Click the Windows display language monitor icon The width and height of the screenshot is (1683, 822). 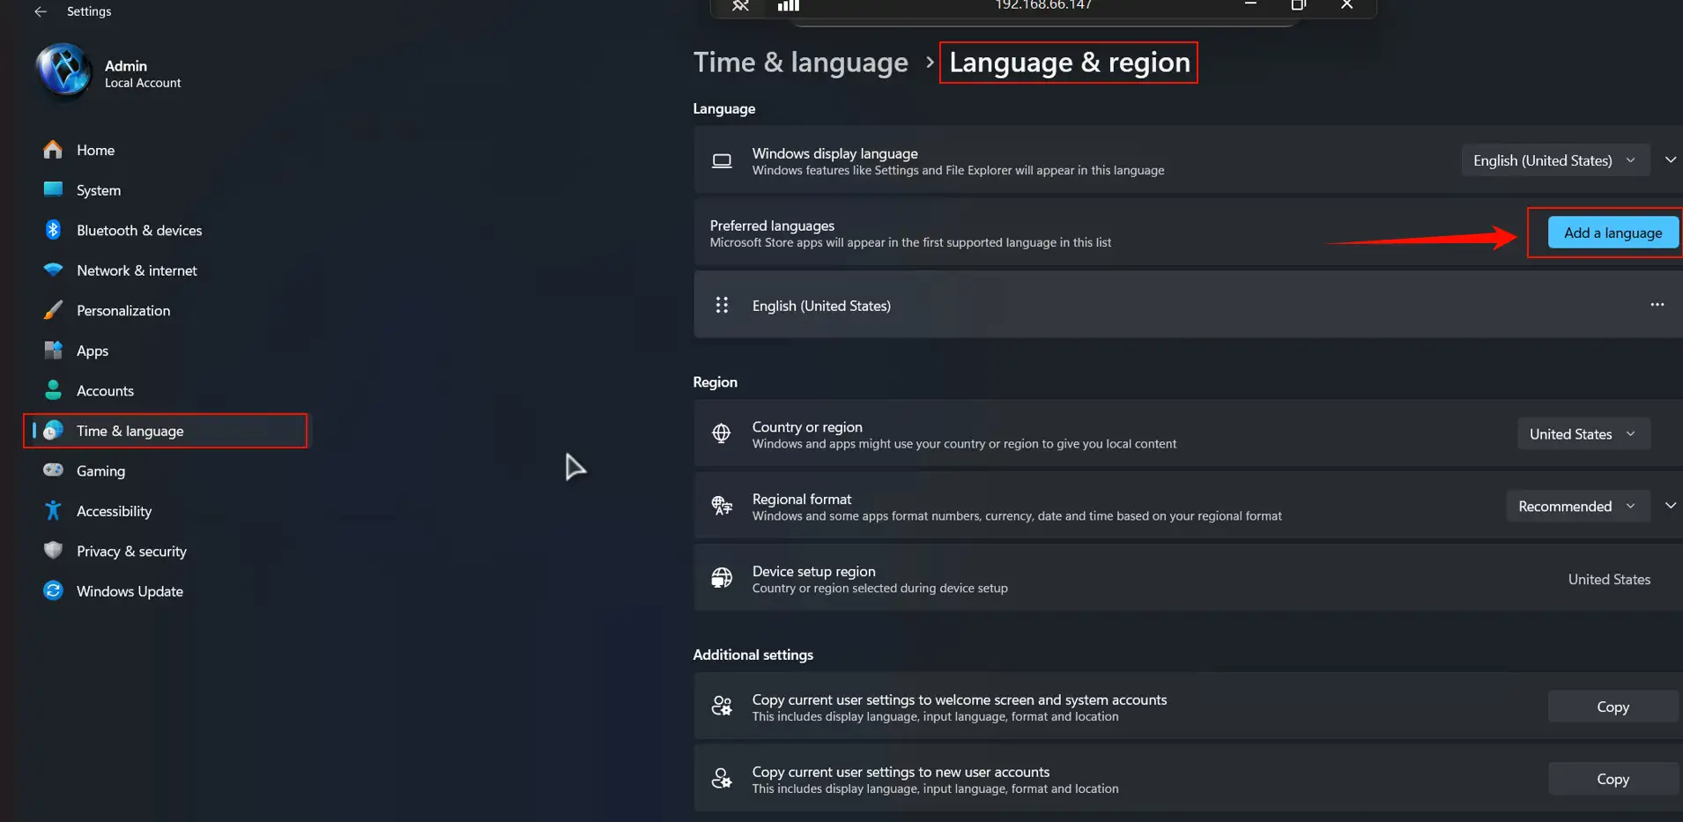pos(723,160)
